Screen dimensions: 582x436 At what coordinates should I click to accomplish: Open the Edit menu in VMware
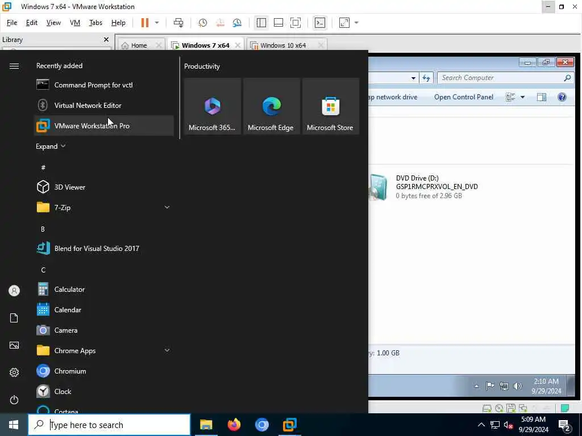tap(32, 23)
